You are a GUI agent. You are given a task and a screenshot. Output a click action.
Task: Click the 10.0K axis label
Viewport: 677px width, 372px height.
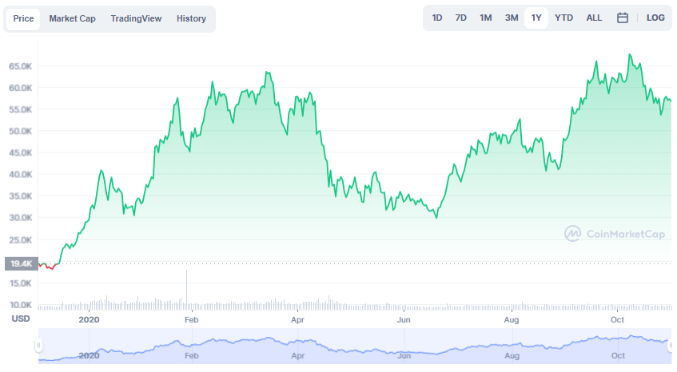coord(20,305)
